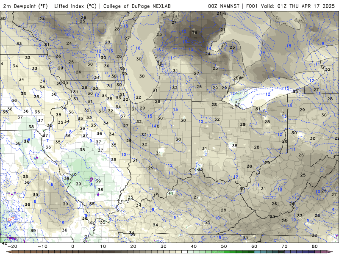Screen dimensions: 339x254
Task: Click the '00Z NAMNST' model run label
Action: (224, 6)
